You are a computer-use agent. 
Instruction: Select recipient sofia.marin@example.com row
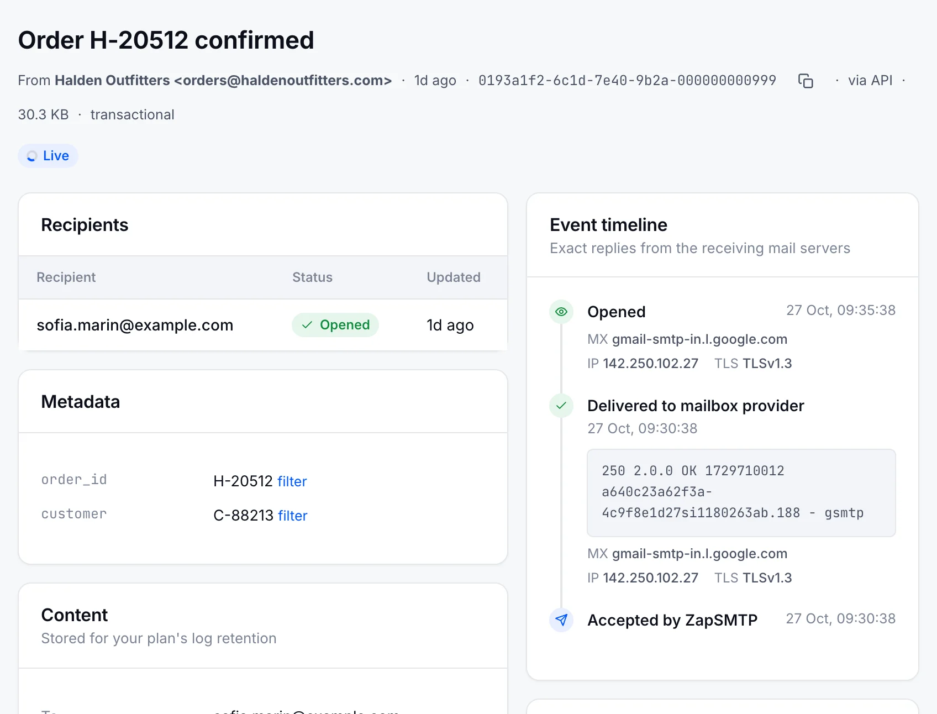(x=263, y=325)
